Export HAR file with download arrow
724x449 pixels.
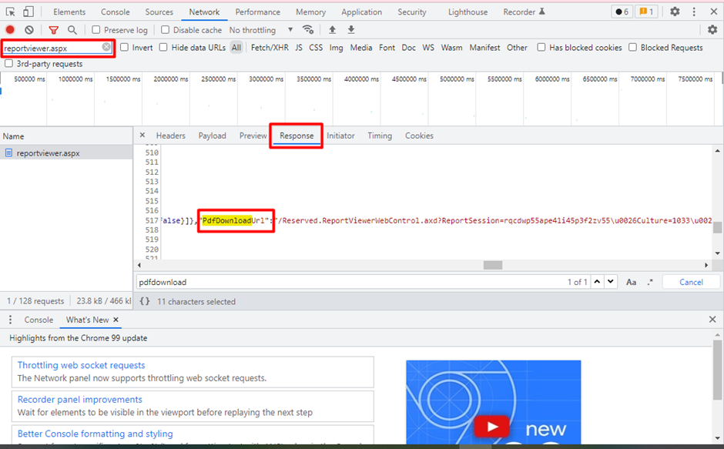[x=351, y=30]
